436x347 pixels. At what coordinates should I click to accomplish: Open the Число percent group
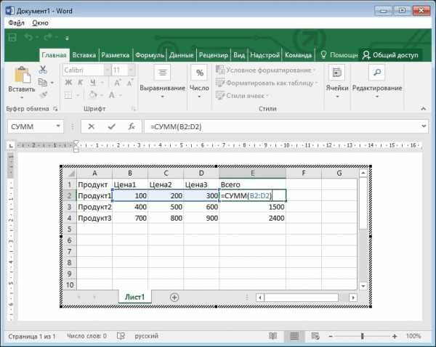[199, 82]
